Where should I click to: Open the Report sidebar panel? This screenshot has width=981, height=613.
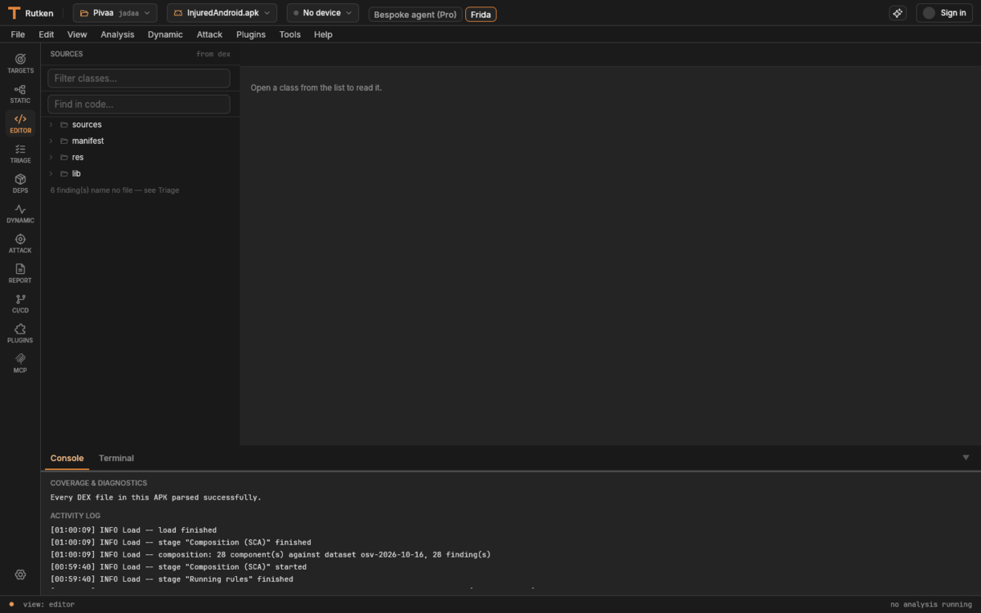pyautogui.click(x=20, y=273)
